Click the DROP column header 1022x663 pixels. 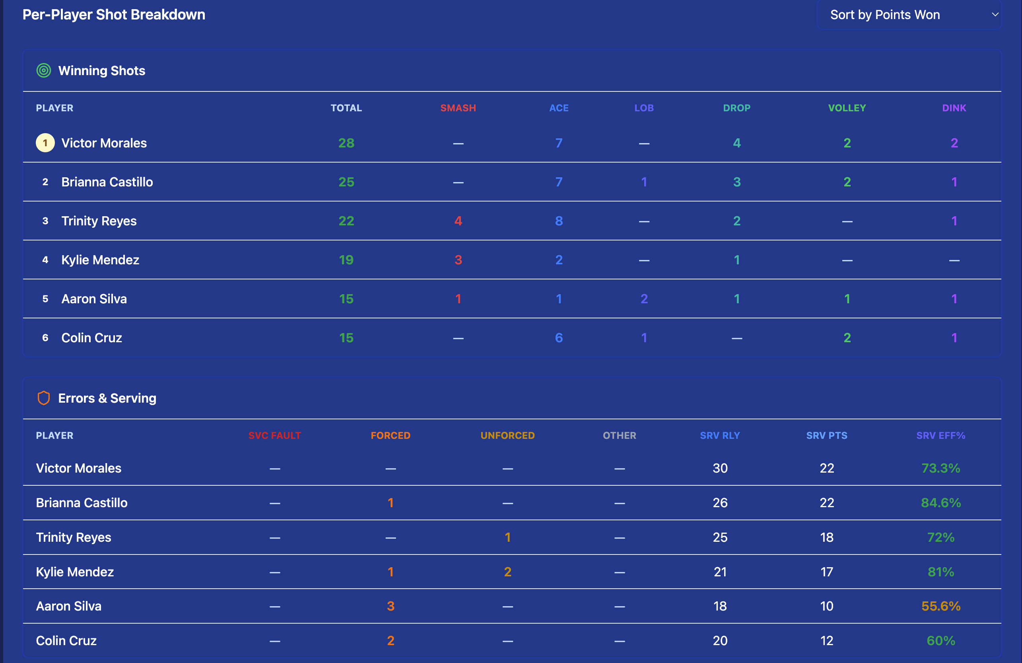pos(737,108)
